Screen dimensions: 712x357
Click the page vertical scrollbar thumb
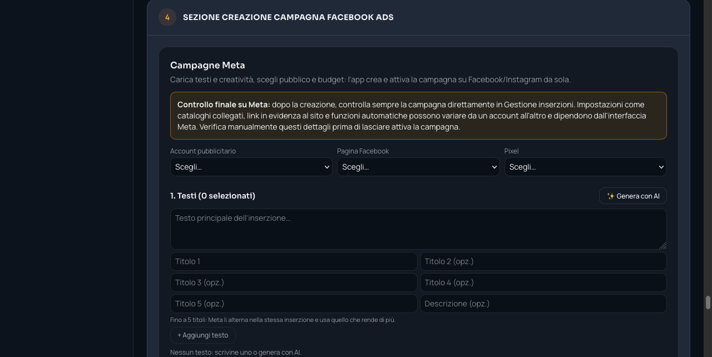pyautogui.click(x=708, y=303)
